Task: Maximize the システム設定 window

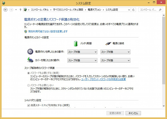Action: point(154,2)
